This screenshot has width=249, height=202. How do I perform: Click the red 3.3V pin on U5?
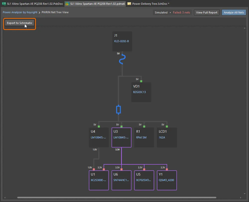coord(144,169)
